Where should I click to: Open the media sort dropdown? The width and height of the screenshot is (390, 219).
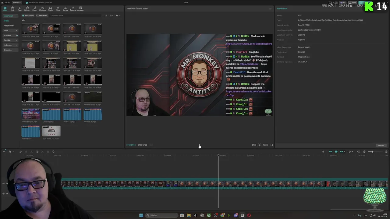click(112, 16)
